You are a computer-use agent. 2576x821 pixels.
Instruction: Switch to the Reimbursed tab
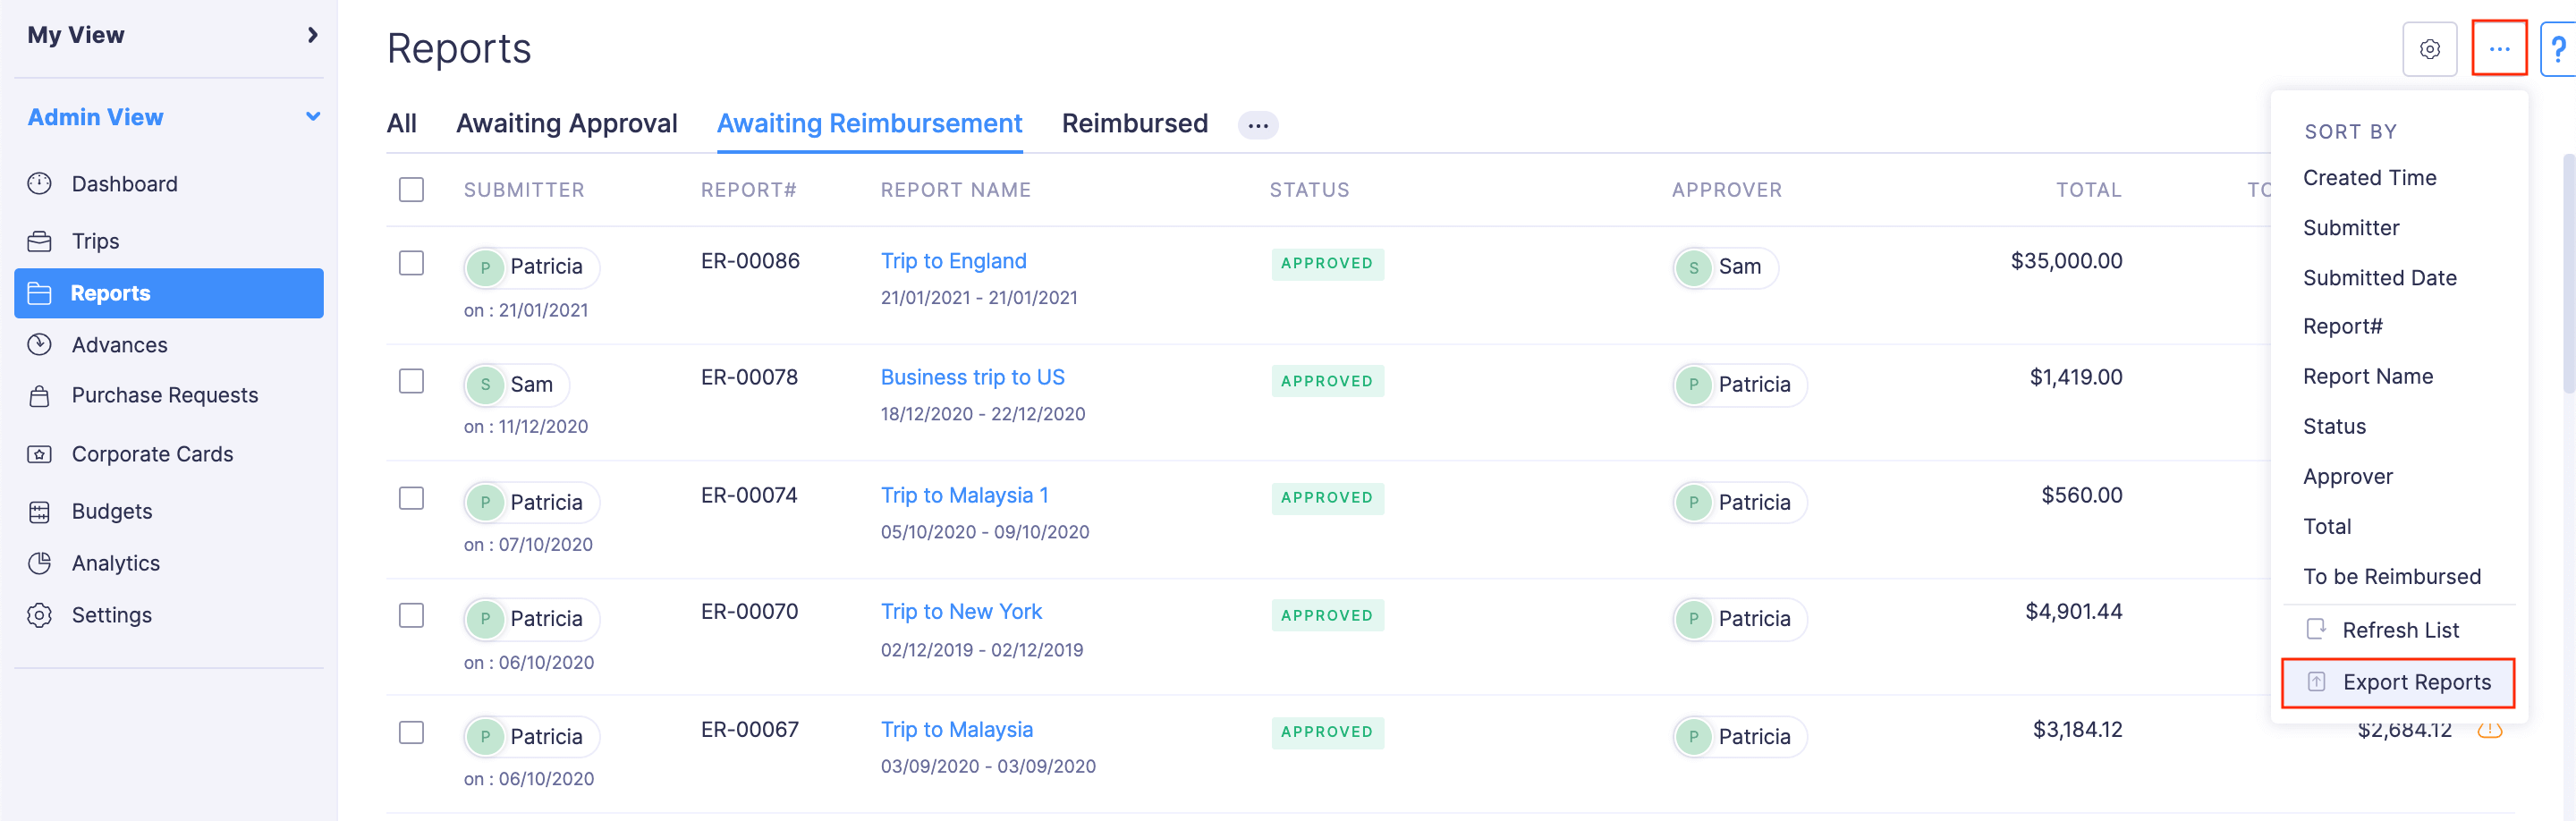(x=1135, y=123)
